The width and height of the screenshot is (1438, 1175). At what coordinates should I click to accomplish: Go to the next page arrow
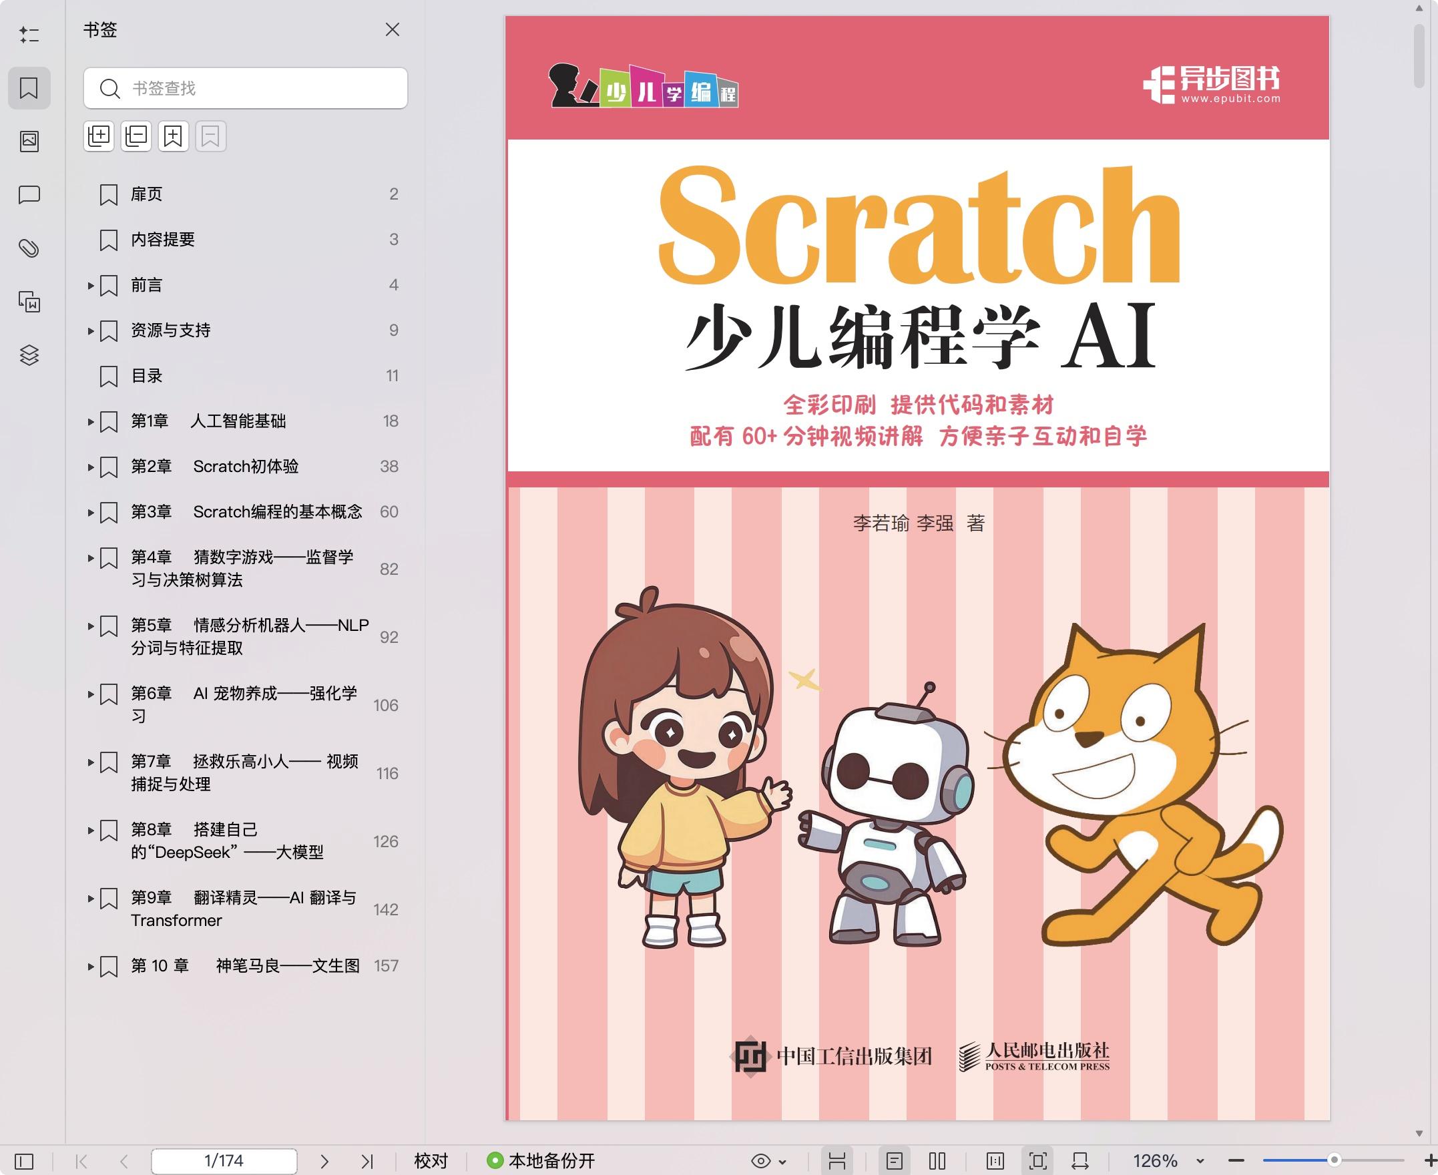click(324, 1162)
